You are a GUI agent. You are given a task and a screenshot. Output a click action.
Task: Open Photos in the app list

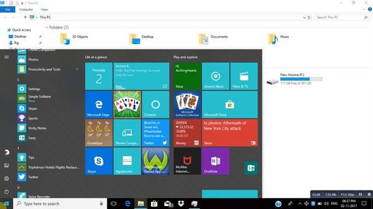(48, 59)
